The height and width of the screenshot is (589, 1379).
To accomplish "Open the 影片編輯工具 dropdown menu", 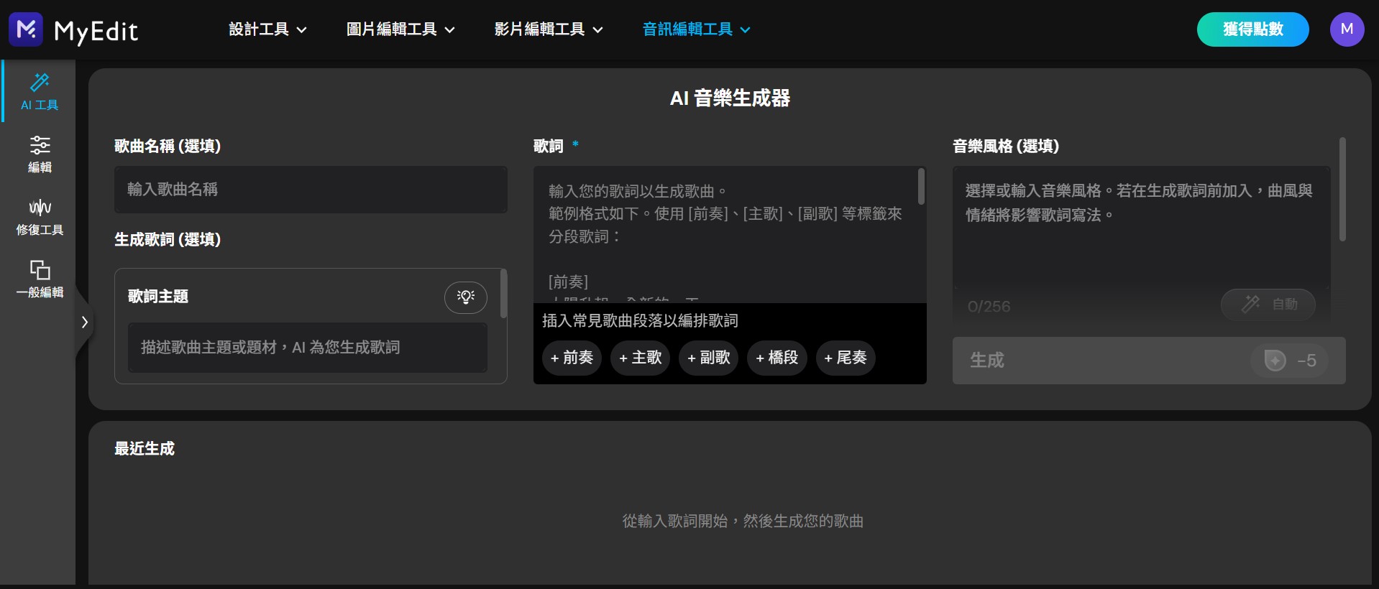I will [549, 29].
